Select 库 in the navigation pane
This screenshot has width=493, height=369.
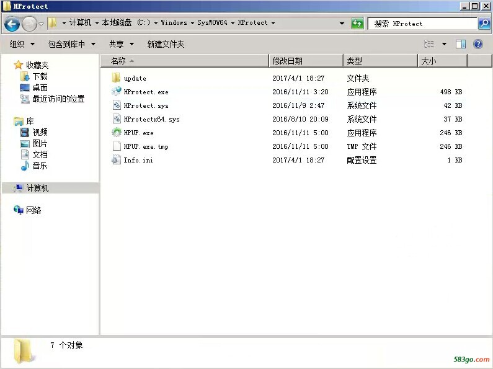(30, 121)
